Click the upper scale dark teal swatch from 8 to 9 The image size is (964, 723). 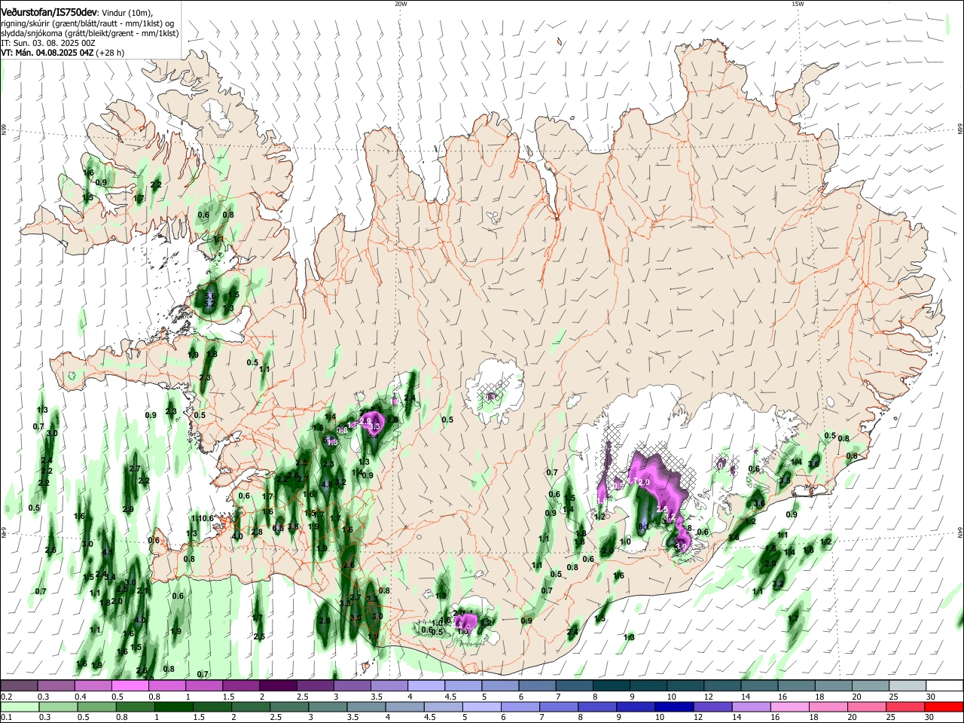pyautogui.click(x=611, y=686)
